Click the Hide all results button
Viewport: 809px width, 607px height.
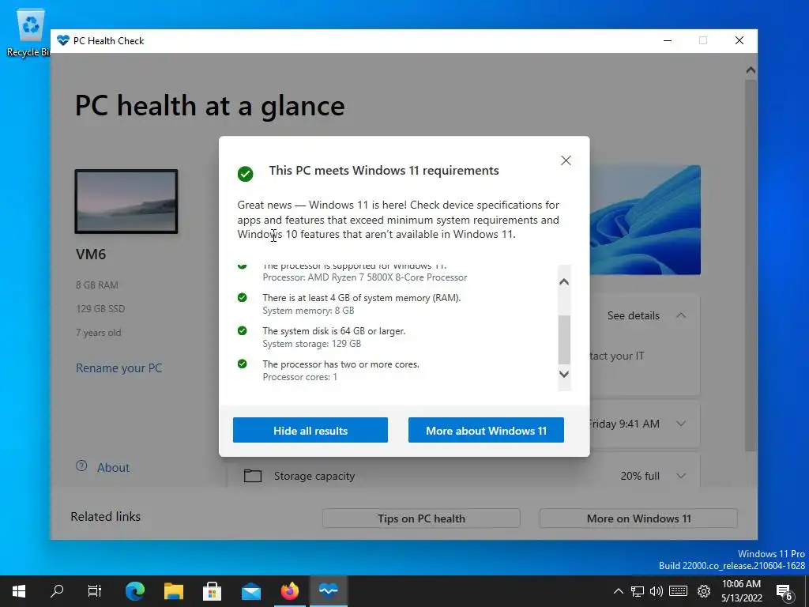[310, 430]
